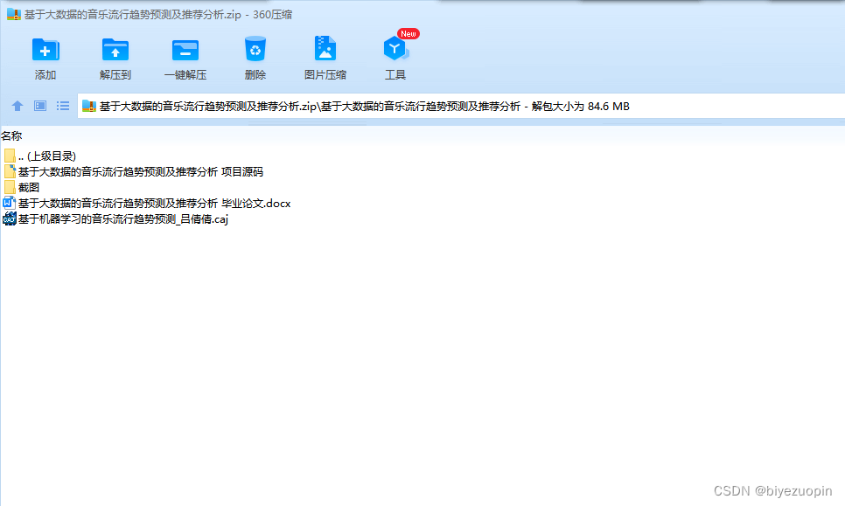The image size is (845, 506).
Task: Click the folder icon of 项目源码
Action: coord(10,171)
